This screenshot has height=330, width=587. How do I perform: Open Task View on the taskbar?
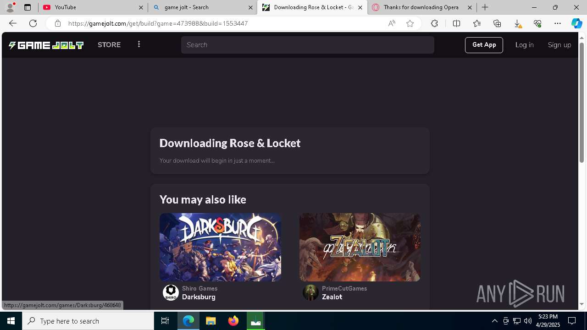pos(165,321)
